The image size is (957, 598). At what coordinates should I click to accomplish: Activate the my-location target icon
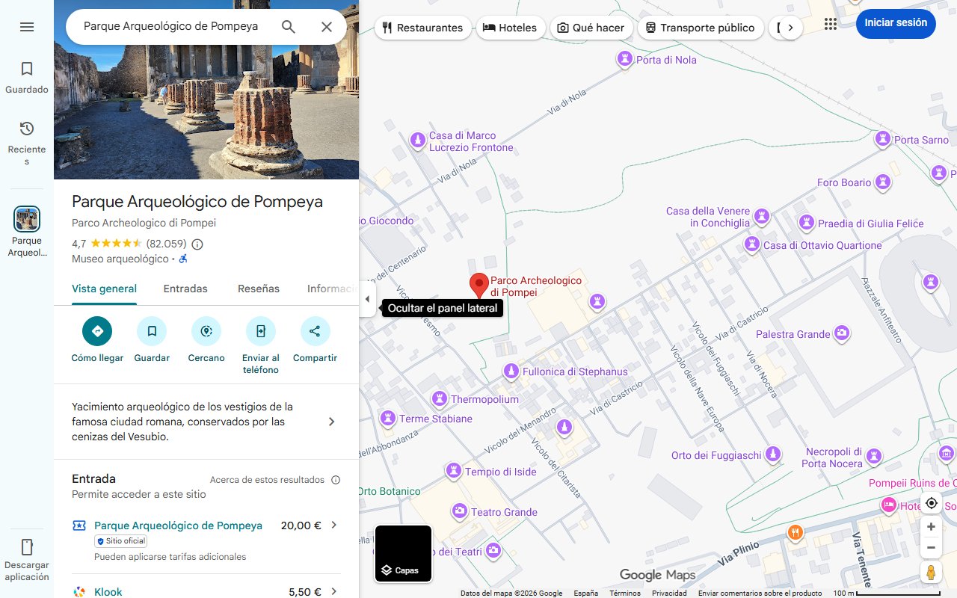tap(931, 504)
